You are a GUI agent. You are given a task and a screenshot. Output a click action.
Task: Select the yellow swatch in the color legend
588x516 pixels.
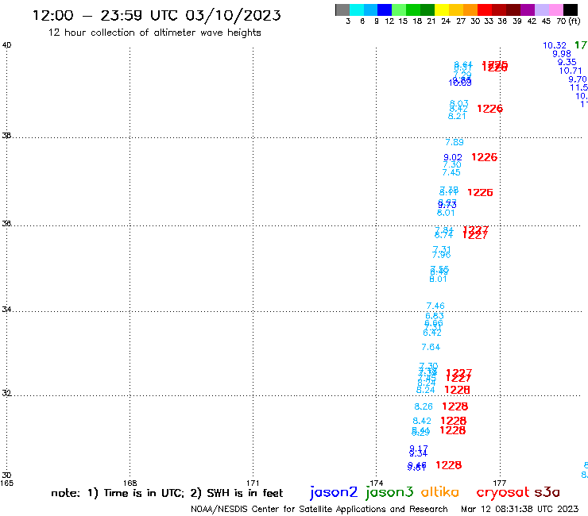442,10
